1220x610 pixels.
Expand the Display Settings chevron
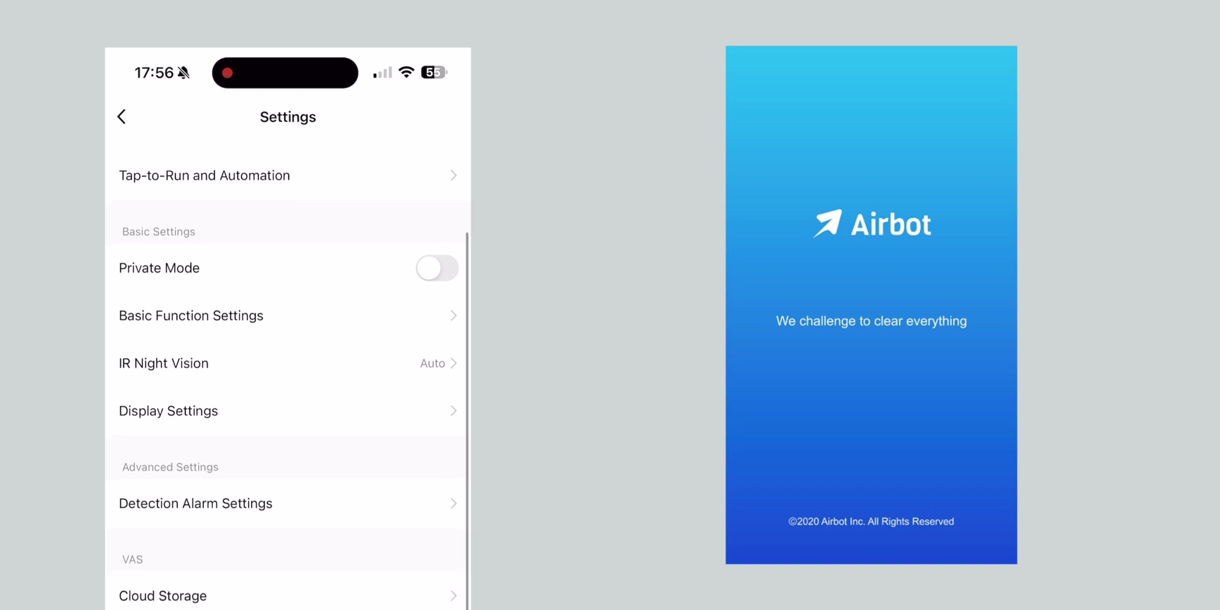pos(454,411)
